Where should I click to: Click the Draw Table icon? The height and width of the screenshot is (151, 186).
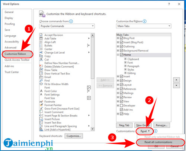pyautogui.click(x=41, y=70)
